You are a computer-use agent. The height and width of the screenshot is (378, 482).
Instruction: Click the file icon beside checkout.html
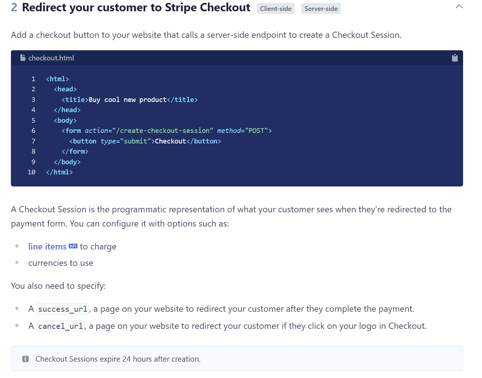point(23,58)
